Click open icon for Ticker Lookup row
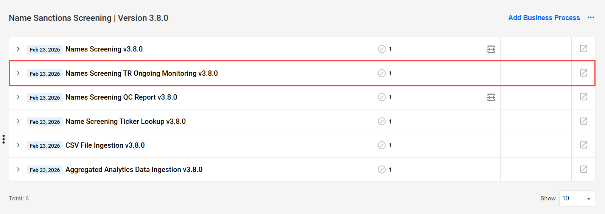Screen dimensions: 605x214 [583, 121]
